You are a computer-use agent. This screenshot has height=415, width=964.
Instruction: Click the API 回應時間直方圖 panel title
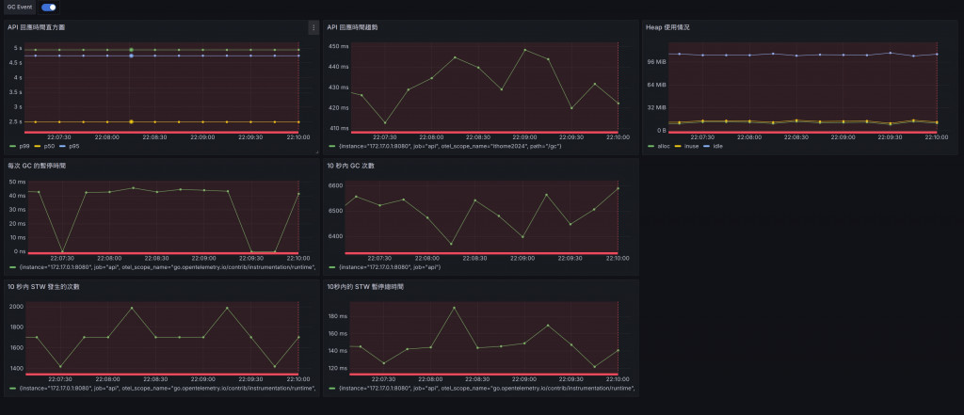(37, 27)
